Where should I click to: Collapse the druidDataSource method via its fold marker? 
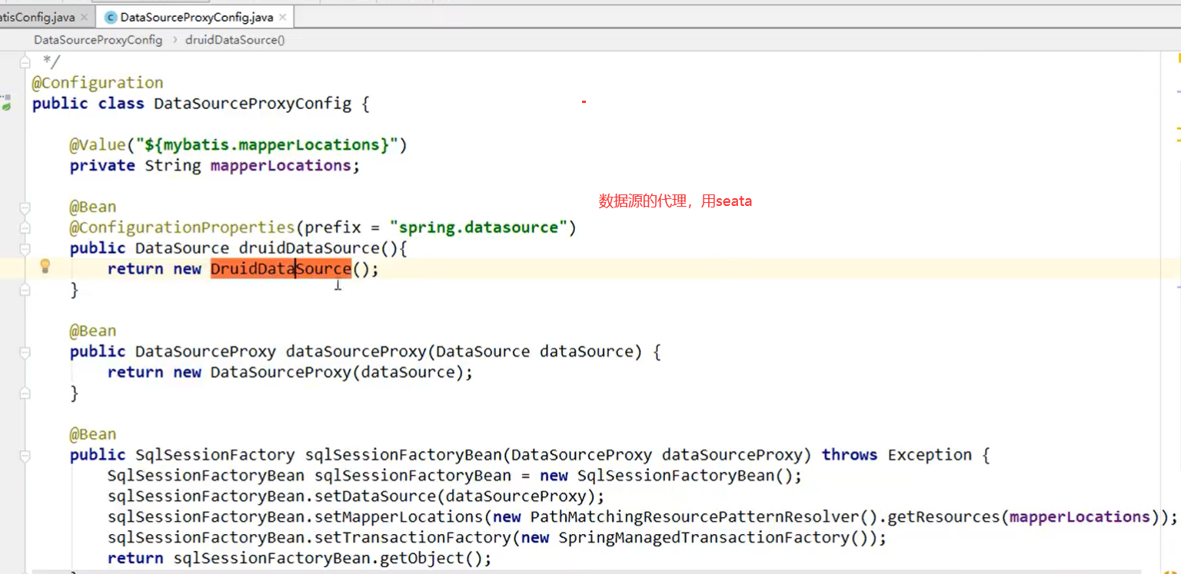(x=25, y=249)
